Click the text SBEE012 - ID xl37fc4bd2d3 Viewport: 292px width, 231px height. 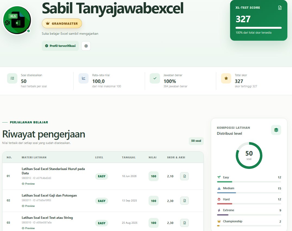pyautogui.click(x=36, y=178)
